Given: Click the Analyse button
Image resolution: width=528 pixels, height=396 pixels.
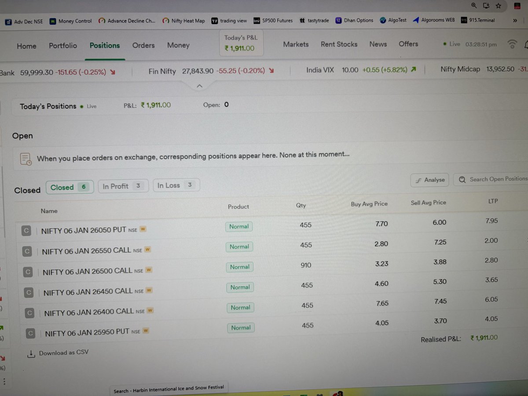Looking at the screenshot, I should point(430,180).
